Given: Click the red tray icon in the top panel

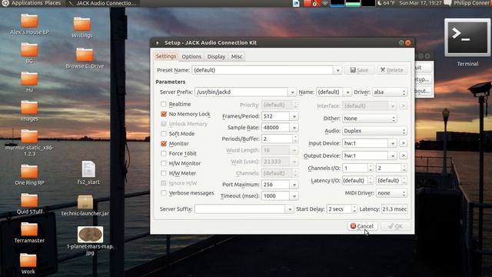Looking at the screenshot, I should (x=307, y=3).
